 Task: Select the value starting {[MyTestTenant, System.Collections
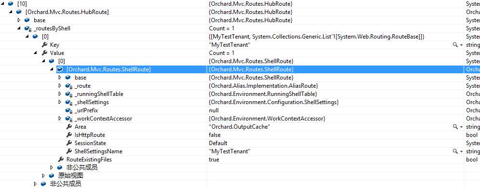[316, 37]
